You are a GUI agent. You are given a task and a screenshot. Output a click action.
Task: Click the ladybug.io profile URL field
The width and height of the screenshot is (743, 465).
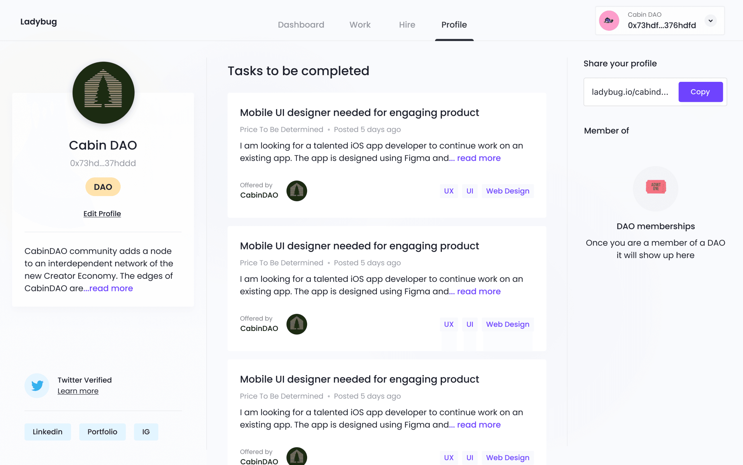click(x=630, y=92)
